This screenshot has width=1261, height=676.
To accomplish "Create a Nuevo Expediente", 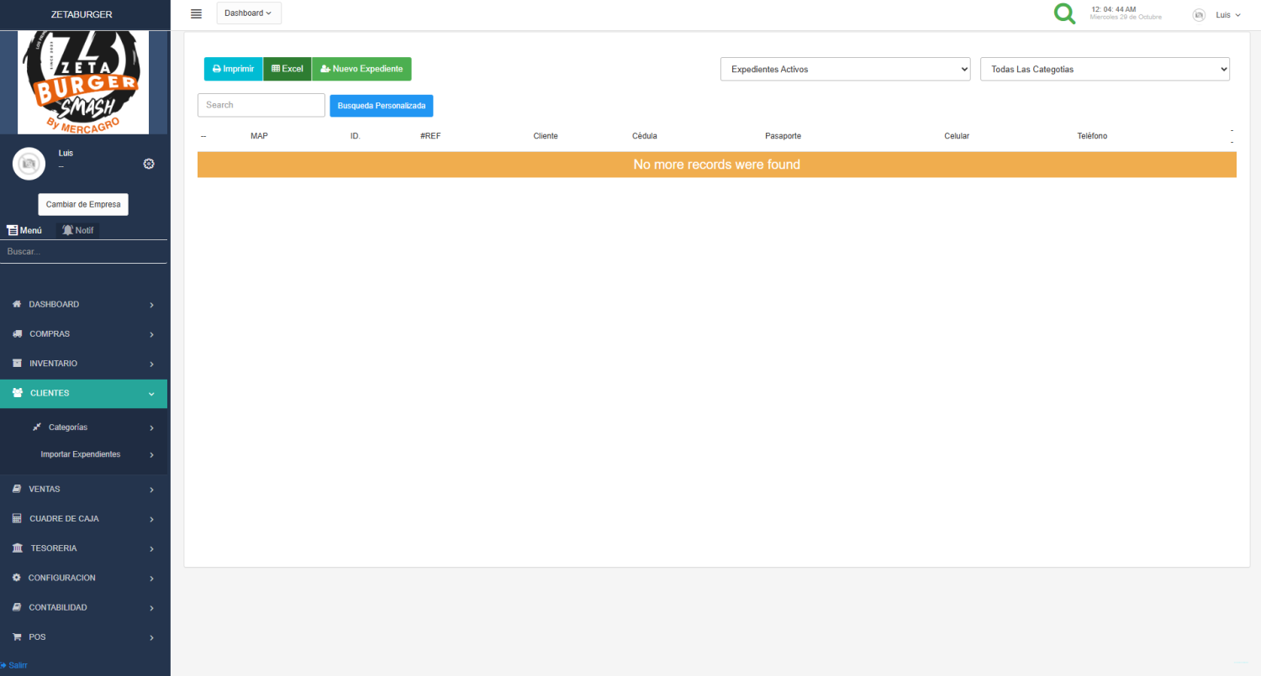I will (361, 69).
